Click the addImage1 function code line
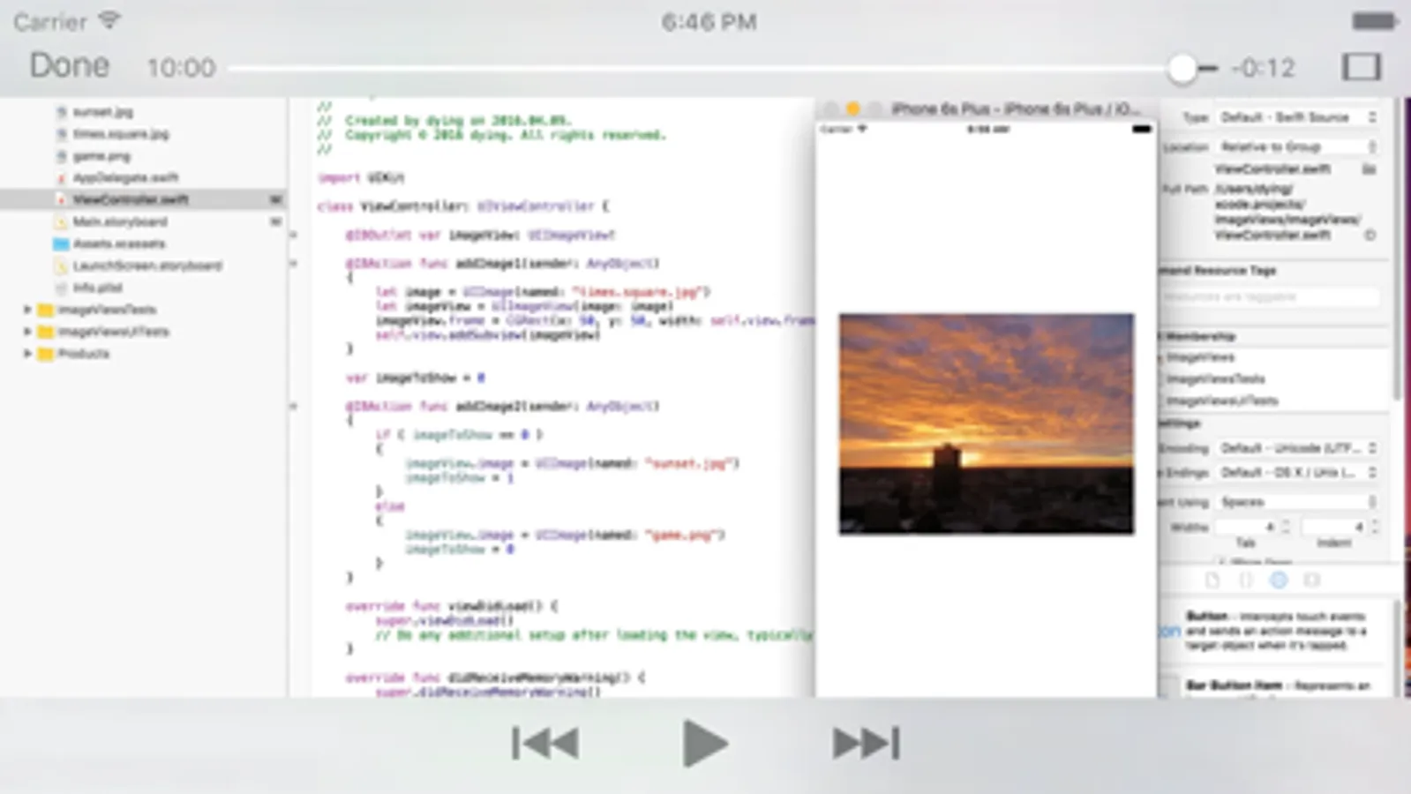1411x794 pixels. point(502,264)
